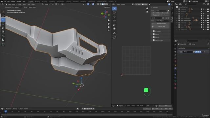Toggle exclude checkbox of first collection row
The width and height of the screenshot is (210, 118).
[201, 9]
